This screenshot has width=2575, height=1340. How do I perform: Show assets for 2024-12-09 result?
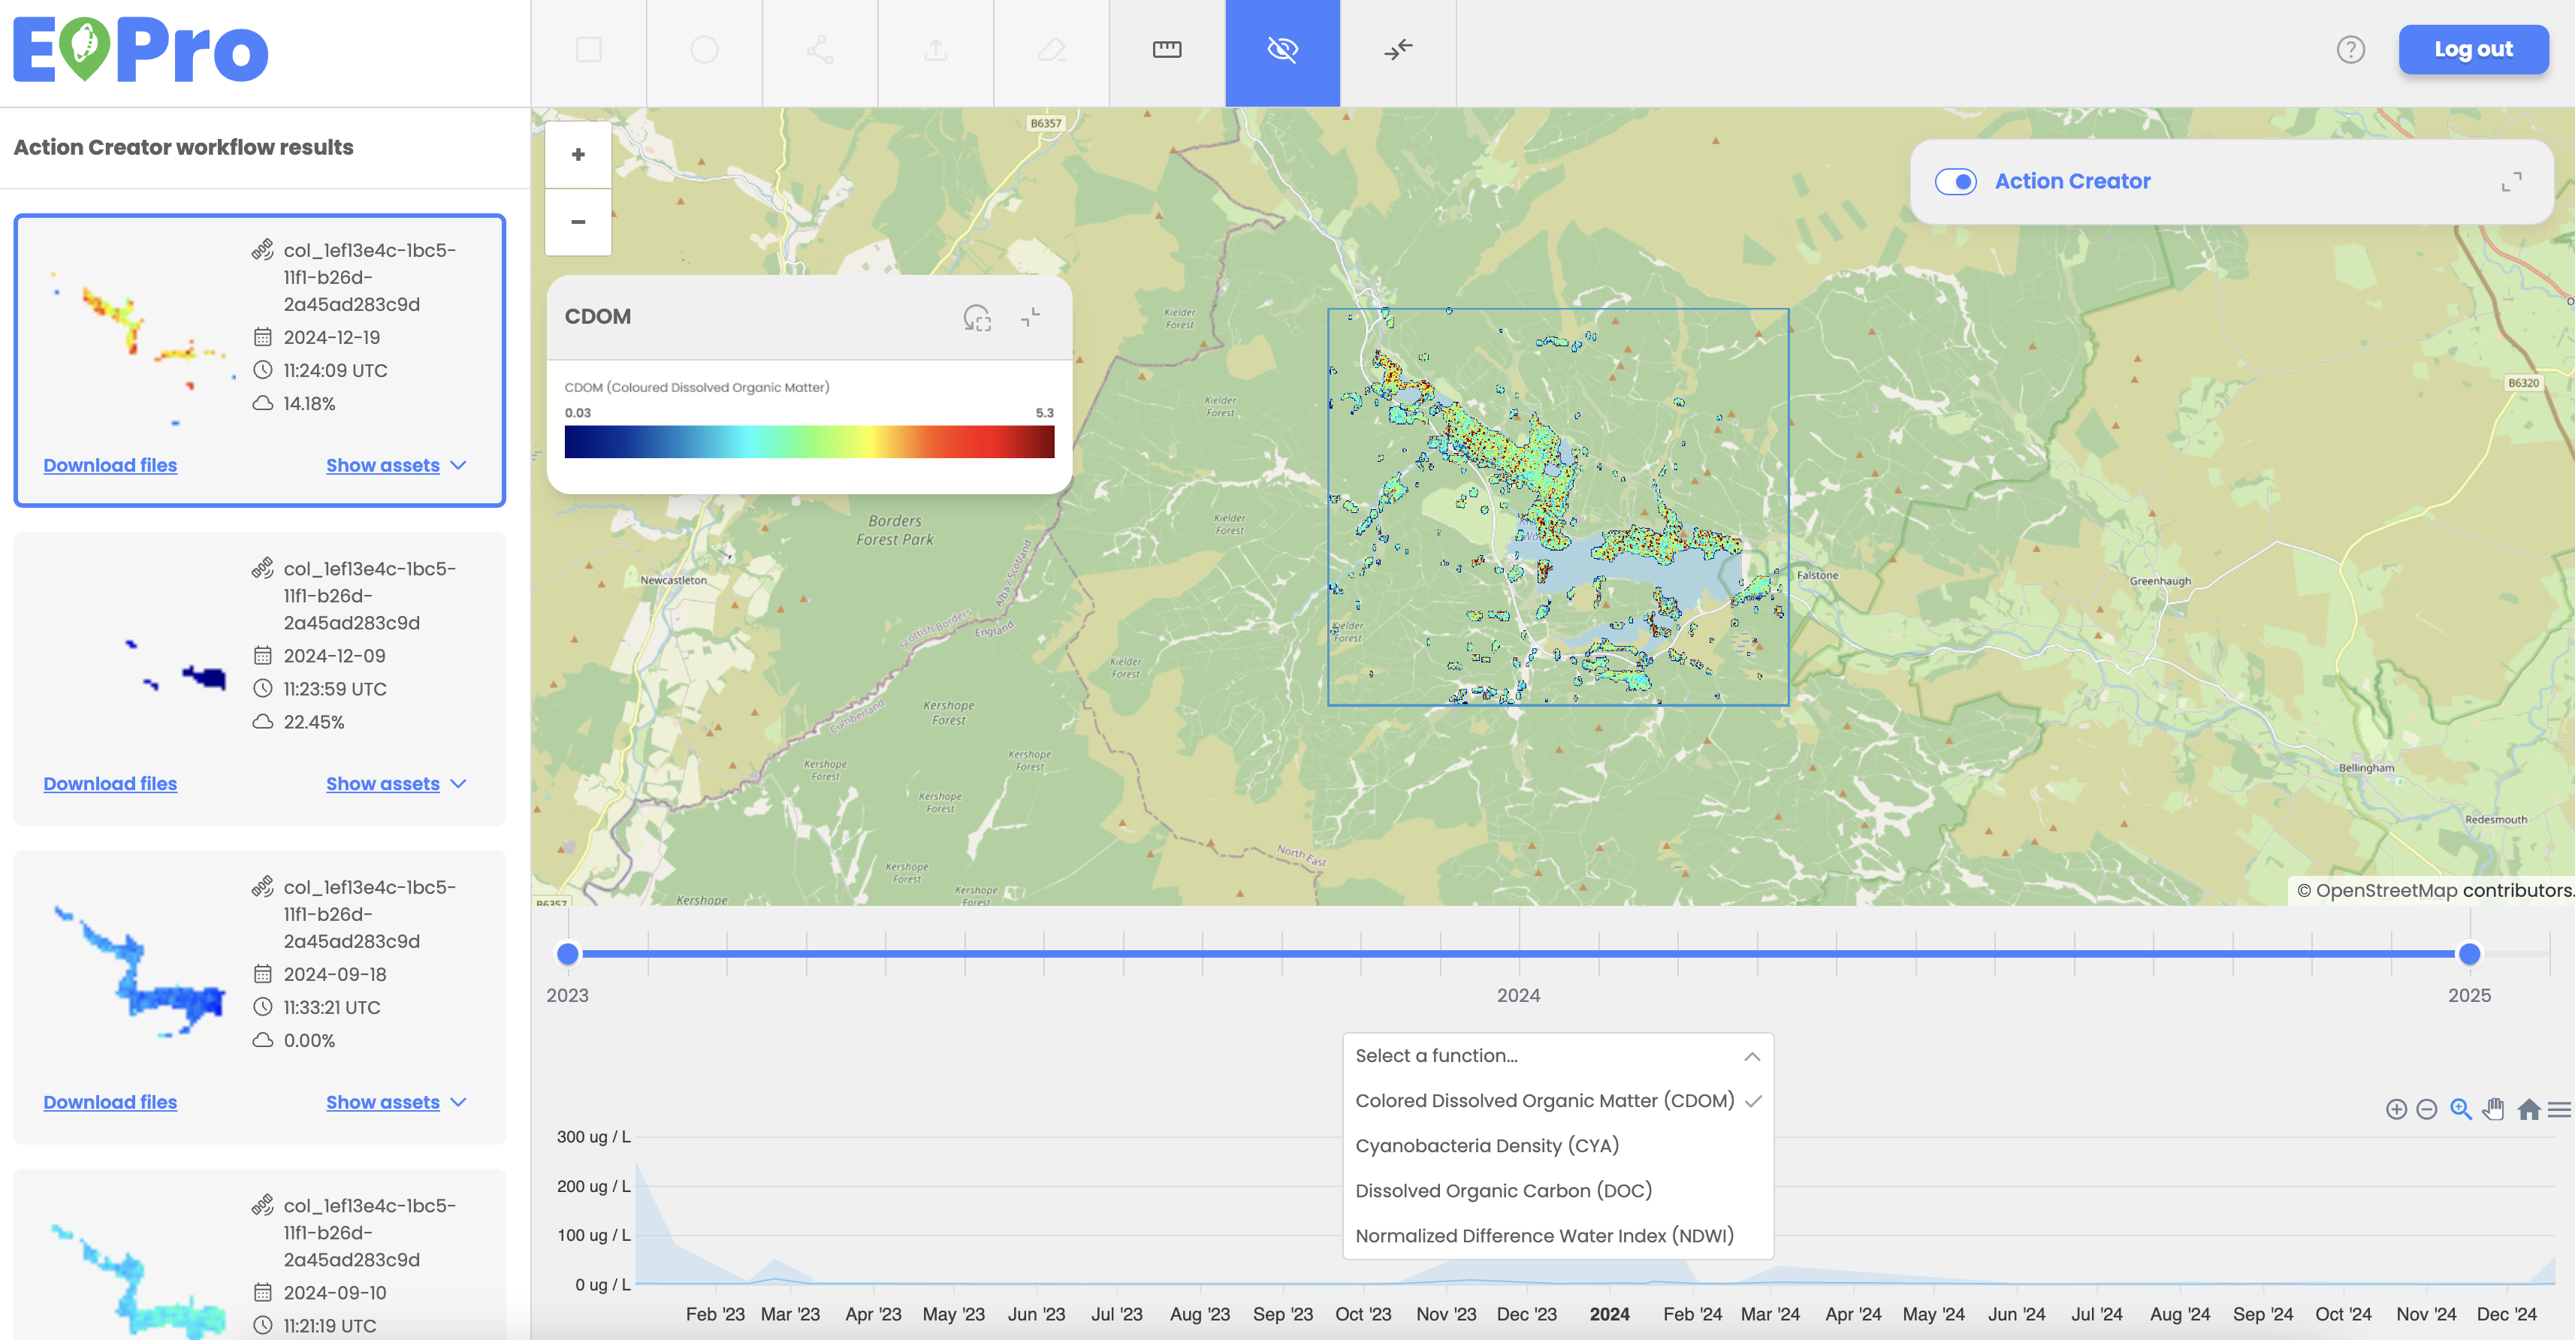(x=396, y=784)
